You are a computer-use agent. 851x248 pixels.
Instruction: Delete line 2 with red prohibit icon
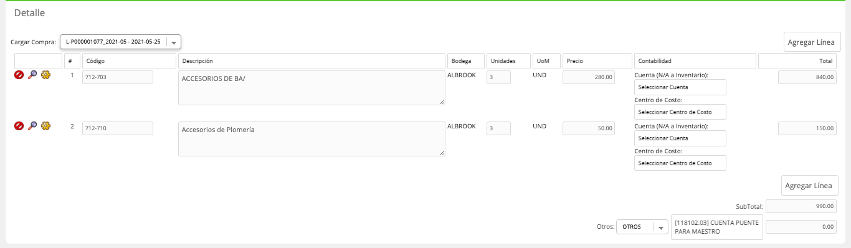click(19, 126)
